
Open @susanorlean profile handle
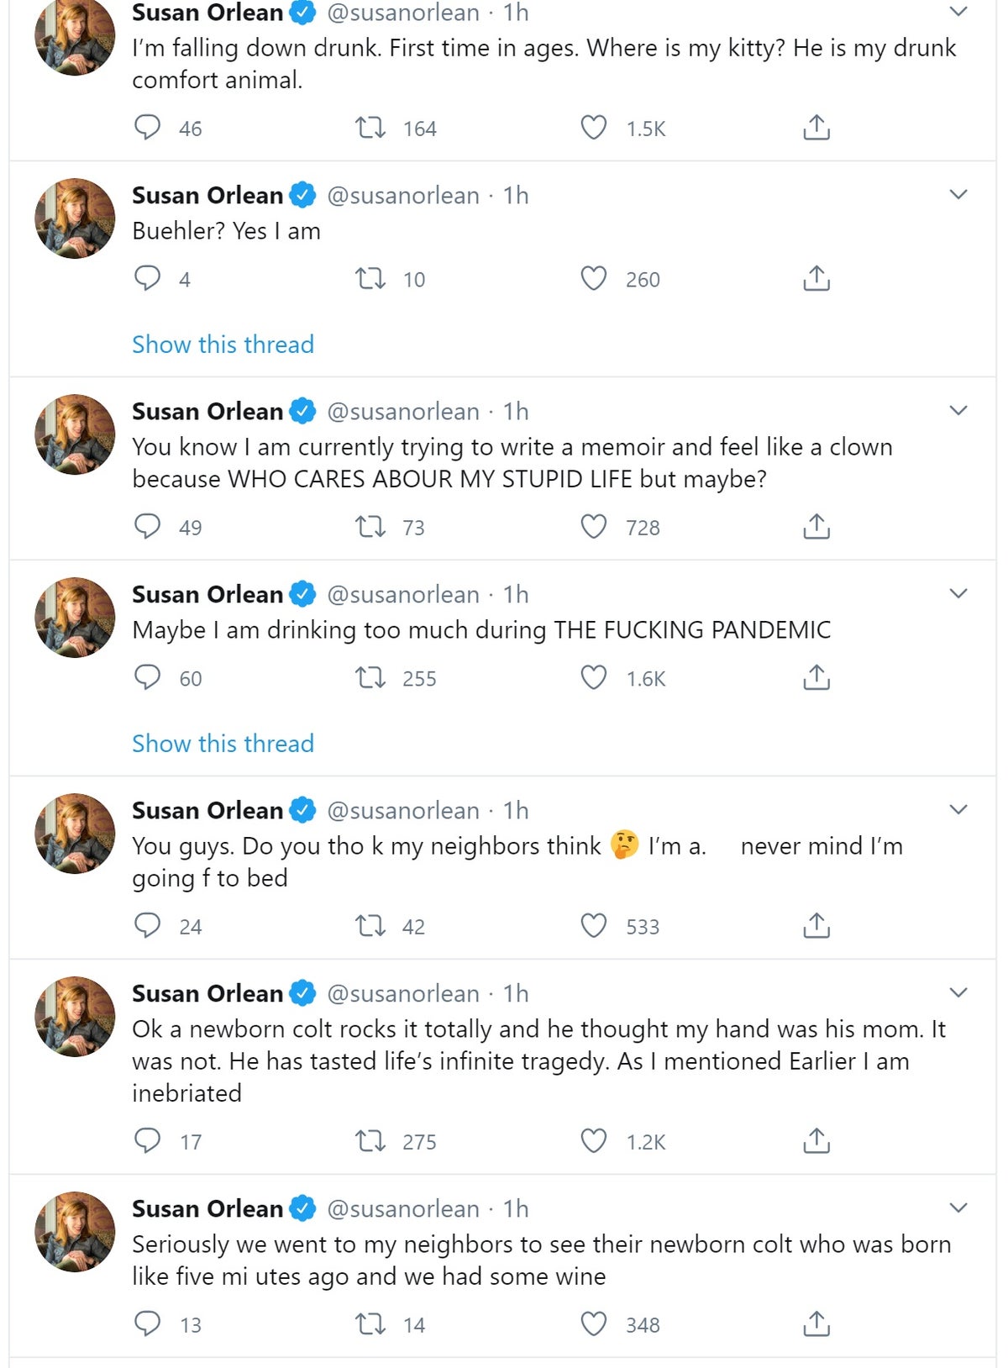pyautogui.click(x=402, y=13)
